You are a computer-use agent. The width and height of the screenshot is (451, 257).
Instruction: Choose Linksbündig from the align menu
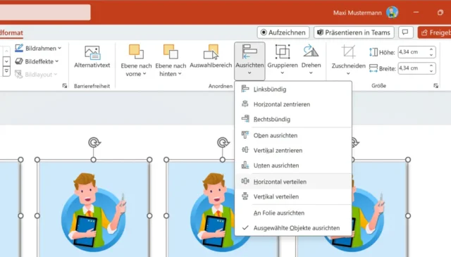pos(293,89)
